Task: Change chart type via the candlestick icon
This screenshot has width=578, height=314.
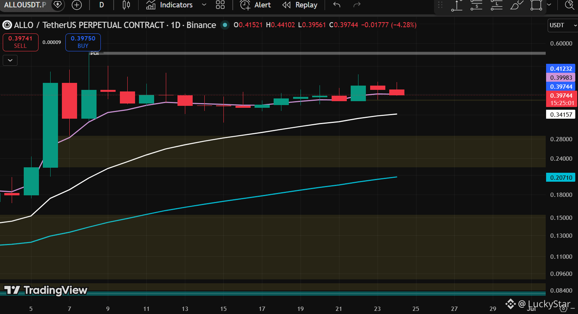Action: point(126,5)
